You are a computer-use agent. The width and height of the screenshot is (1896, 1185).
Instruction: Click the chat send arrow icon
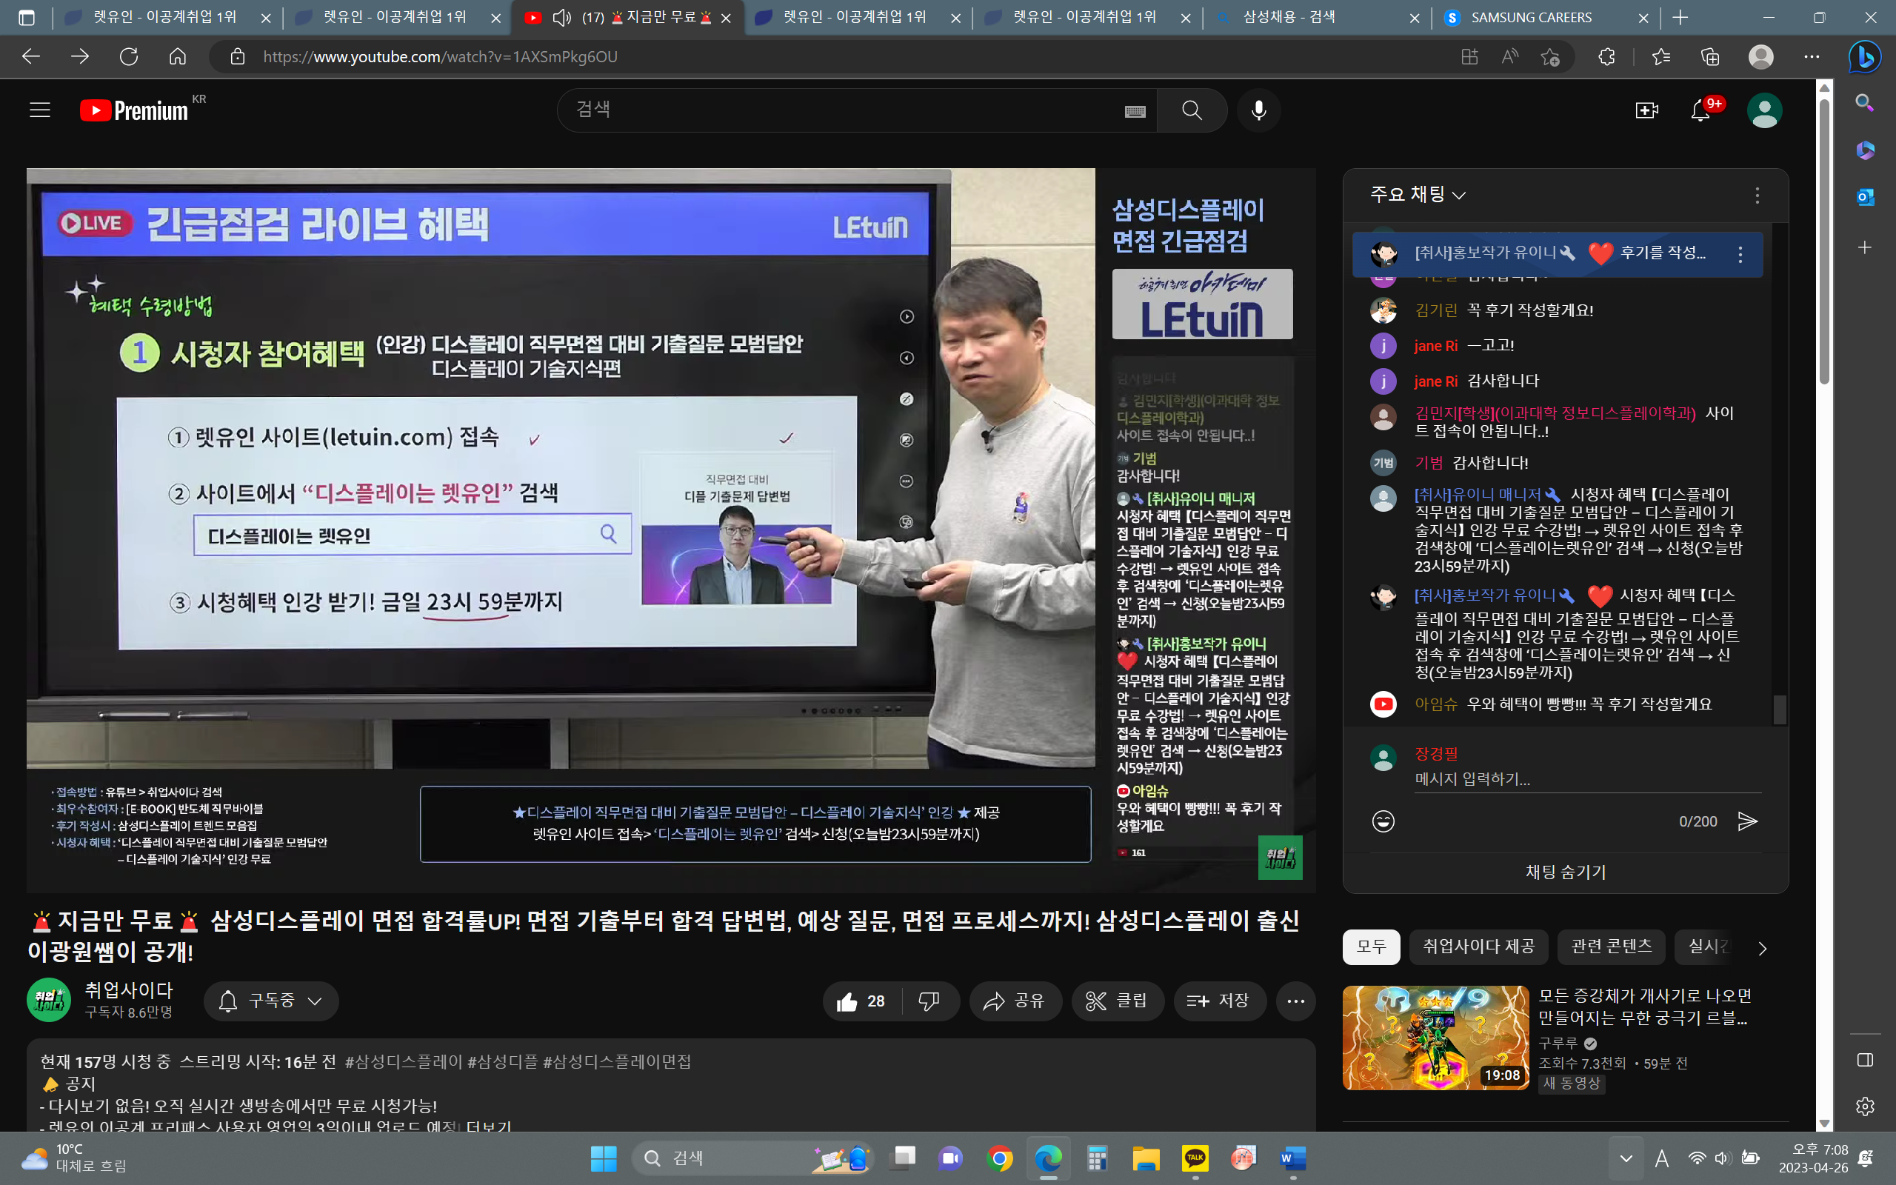[x=1747, y=821]
